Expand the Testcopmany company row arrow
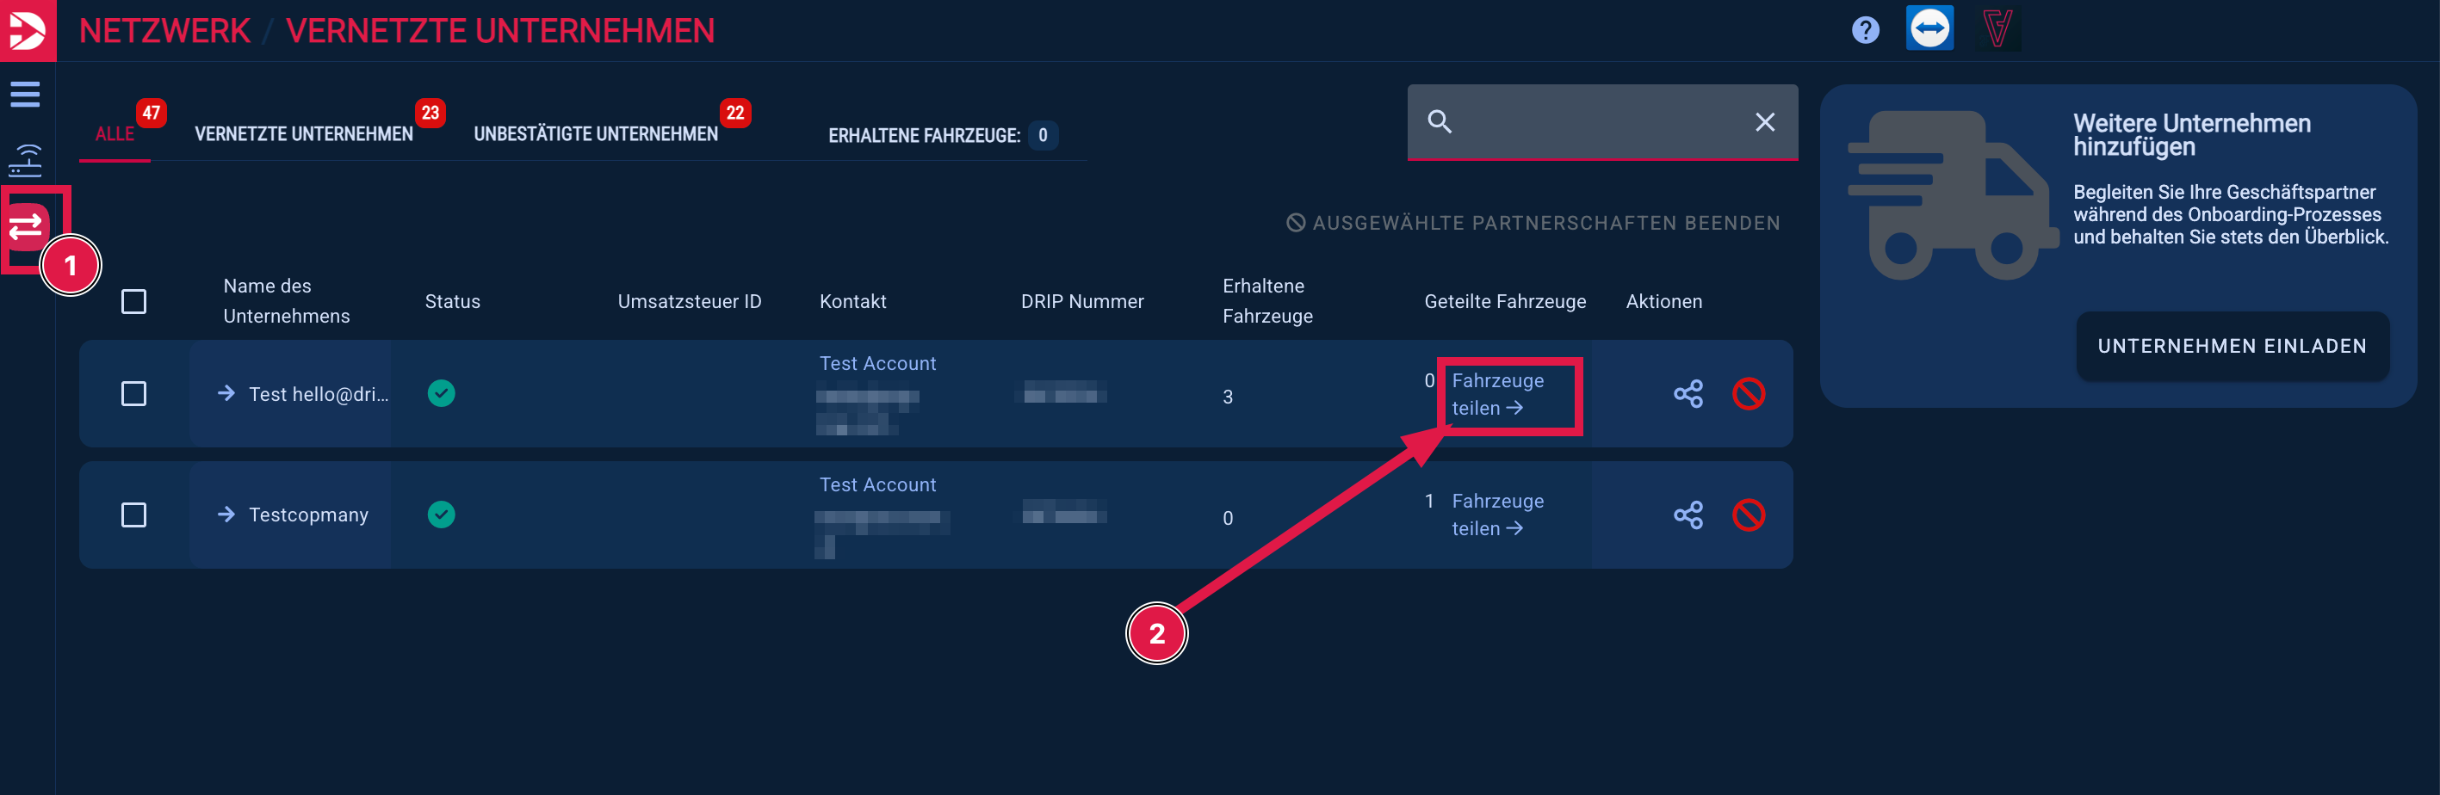Viewport: 2440px width, 795px height. coord(226,515)
